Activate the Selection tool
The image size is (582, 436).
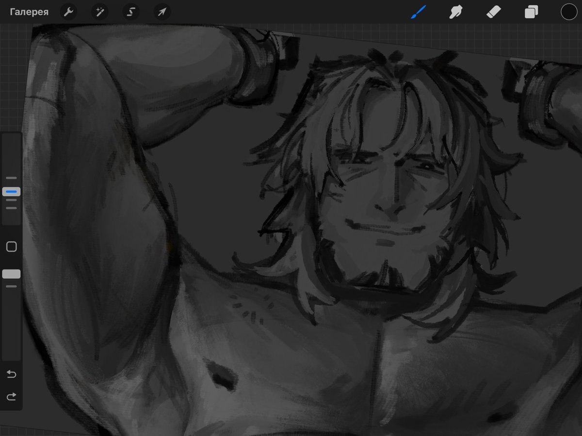tap(130, 12)
